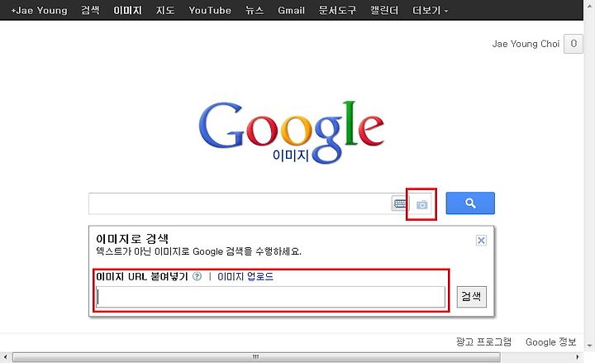
Task: Select 검색 in the top navigation bar
Action: pyautogui.click(x=90, y=10)
